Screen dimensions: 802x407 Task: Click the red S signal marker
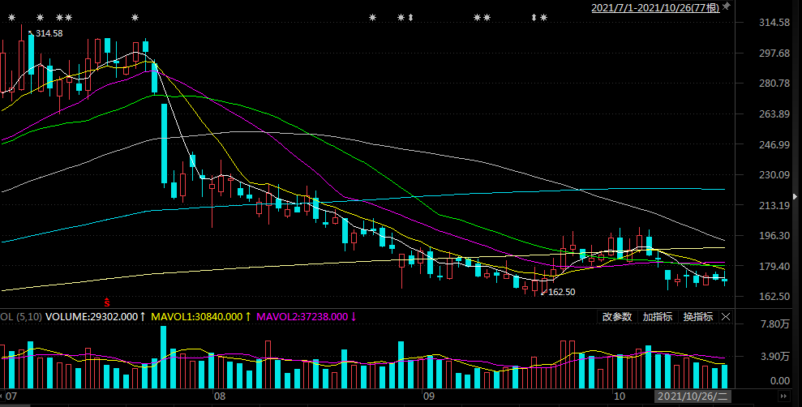click(x=107, y=302)
